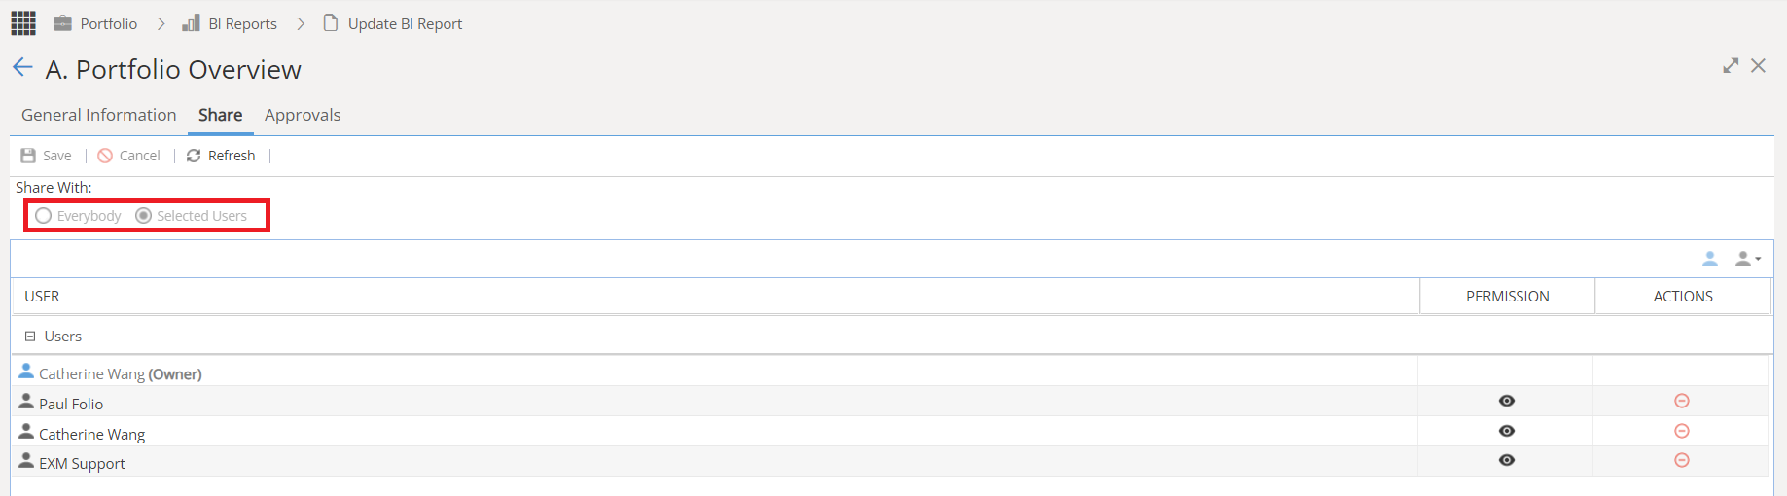This screenshot has width=1787, height=496.
Task: Remove EXM Support using minus icon
Action: pos(1681,460)
